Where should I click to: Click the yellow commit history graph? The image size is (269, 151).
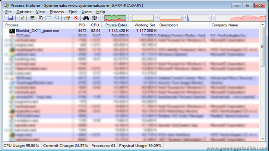[143, 18]
